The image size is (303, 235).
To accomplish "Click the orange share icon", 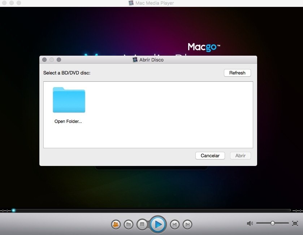I will tap(116, 225).
